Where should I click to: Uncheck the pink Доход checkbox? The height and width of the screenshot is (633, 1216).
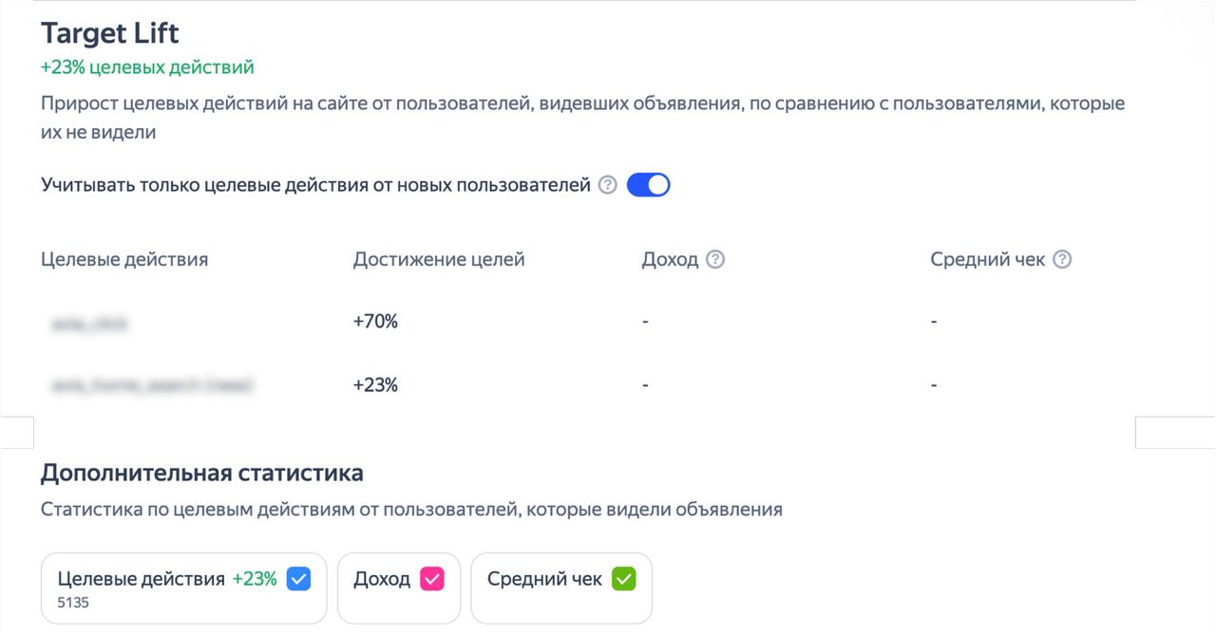click(x=431, y=579)
